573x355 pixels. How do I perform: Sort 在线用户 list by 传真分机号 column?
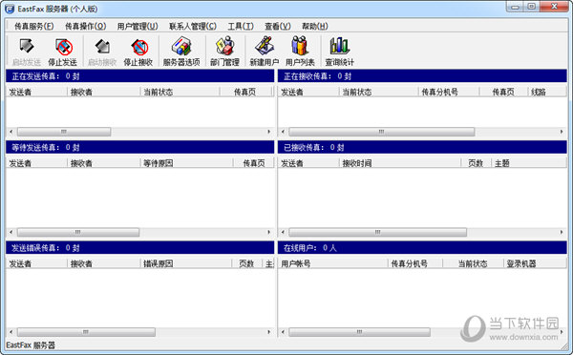(x=415, y=263)
